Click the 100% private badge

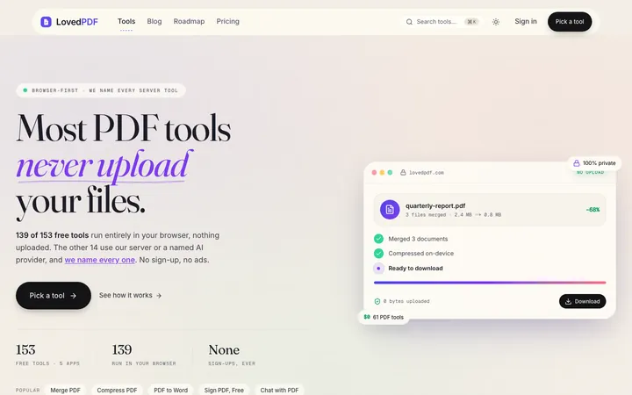(594, 163)
